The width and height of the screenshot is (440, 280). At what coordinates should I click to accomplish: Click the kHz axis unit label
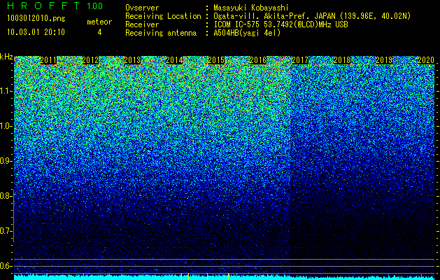click(x=6, y=57)
